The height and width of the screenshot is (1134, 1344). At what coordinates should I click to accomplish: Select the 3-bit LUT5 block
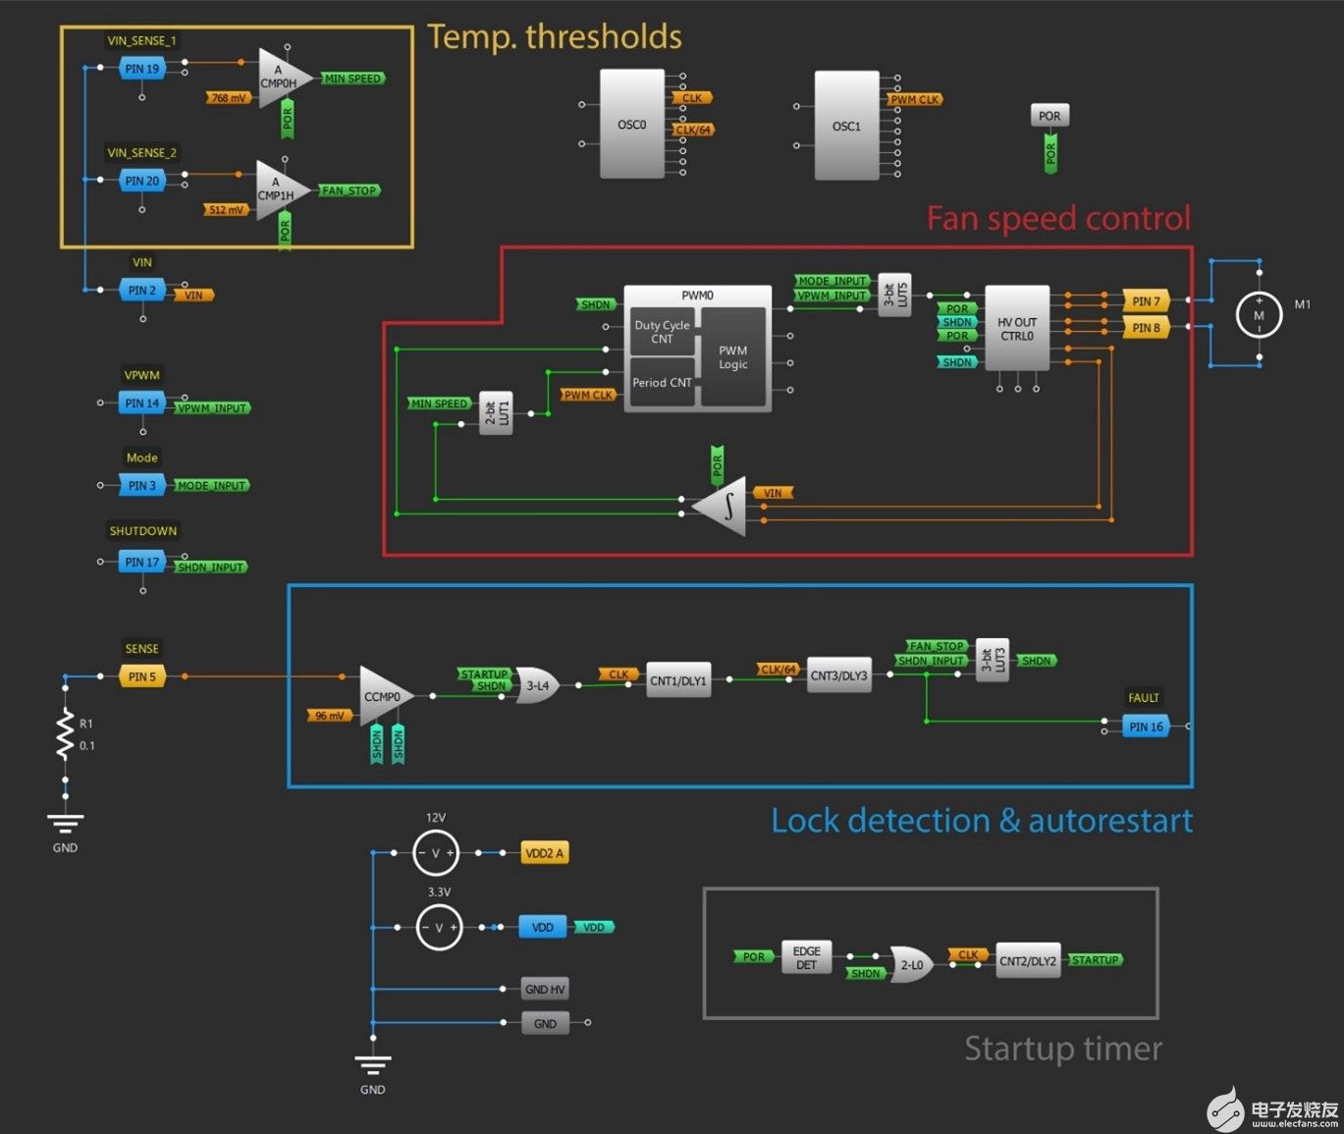pyautogui.click(x=894, y=295)
